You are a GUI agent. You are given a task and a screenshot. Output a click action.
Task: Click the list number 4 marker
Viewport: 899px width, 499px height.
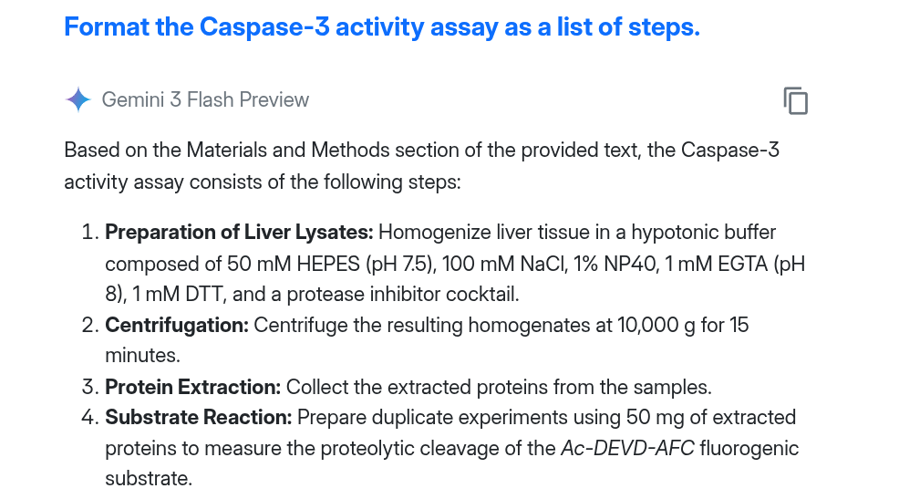pyautogui.click(x=89, y=419)
